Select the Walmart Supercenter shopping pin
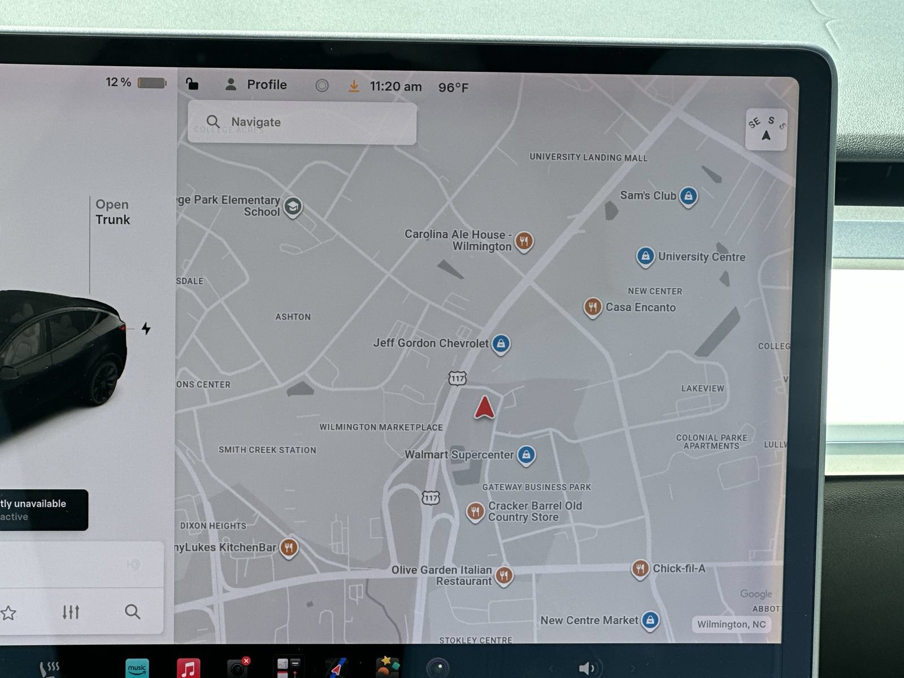This screenshot has height=678, width=904. pos(526,454)
